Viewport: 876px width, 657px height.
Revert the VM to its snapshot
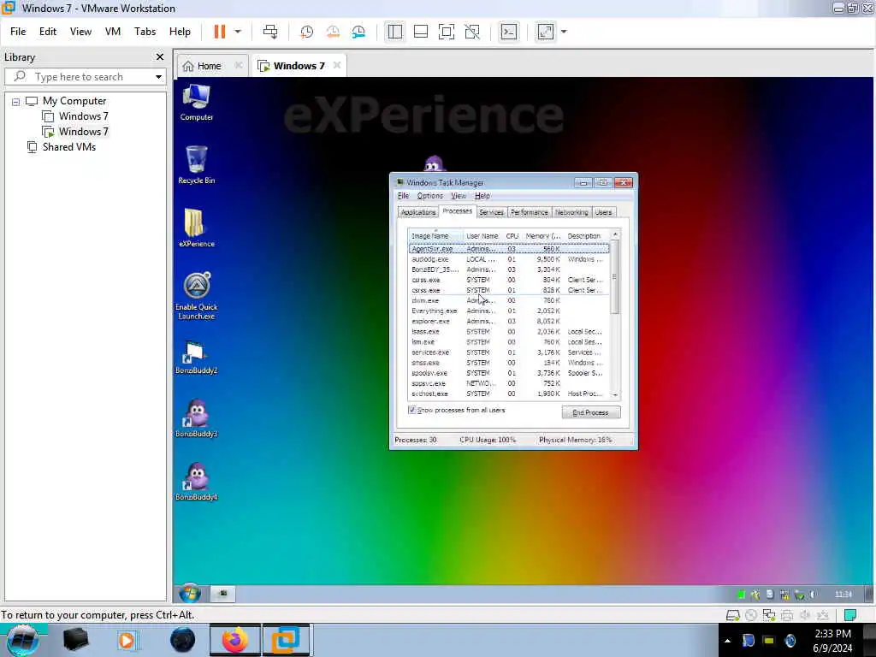(333, 32)
